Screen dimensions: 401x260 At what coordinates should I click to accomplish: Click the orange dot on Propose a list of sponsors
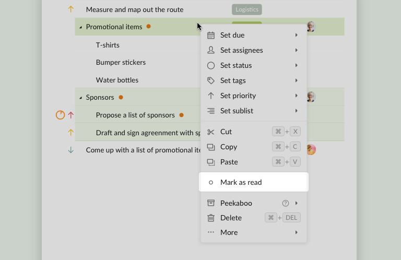tap(182, 115)
